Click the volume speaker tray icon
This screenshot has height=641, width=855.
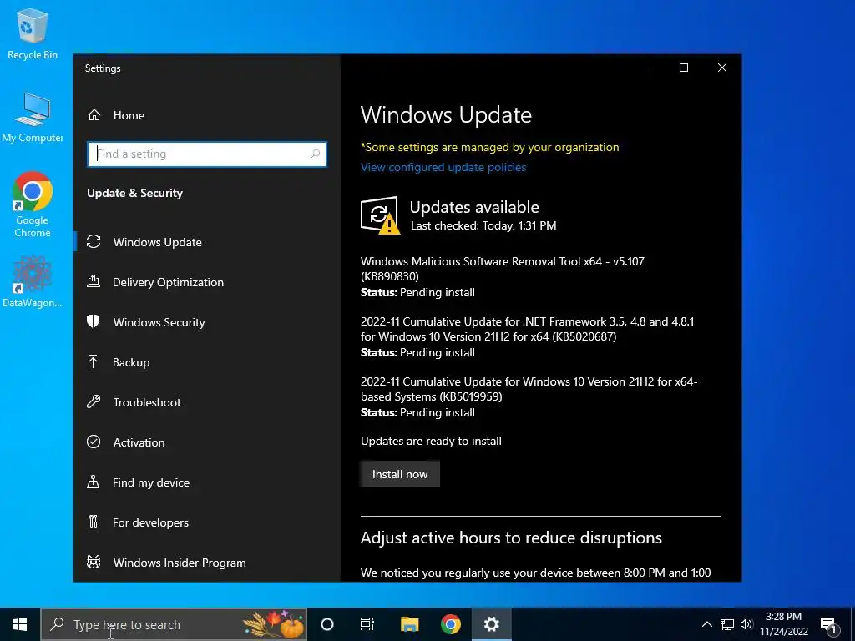[746, 624]
